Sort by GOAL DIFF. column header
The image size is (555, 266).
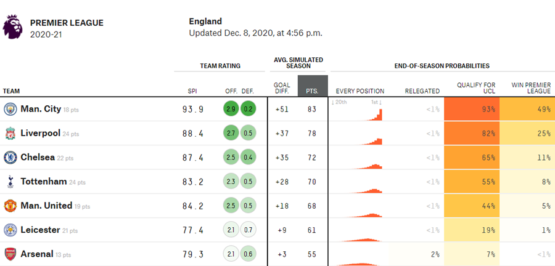[282, 88]
